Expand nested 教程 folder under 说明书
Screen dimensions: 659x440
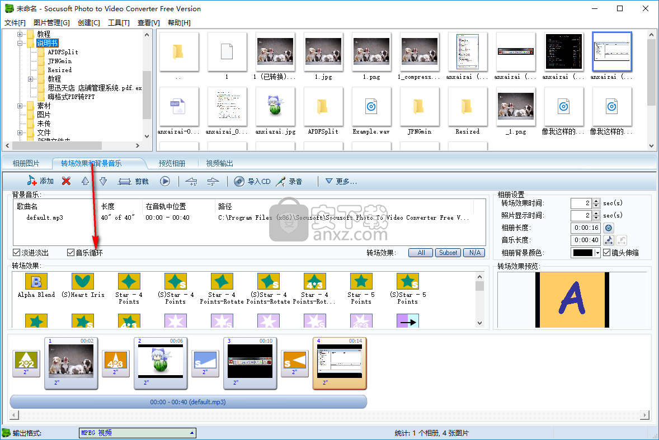(30, 79)
